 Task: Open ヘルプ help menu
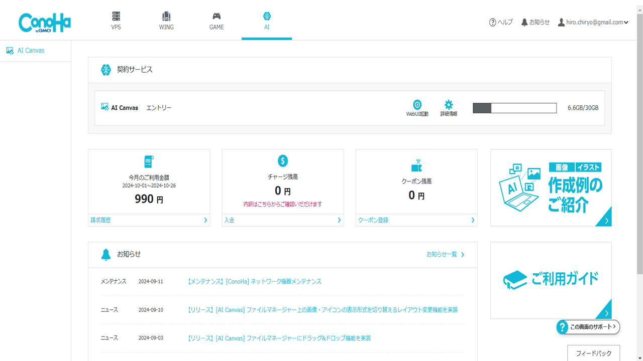(501, 23)
